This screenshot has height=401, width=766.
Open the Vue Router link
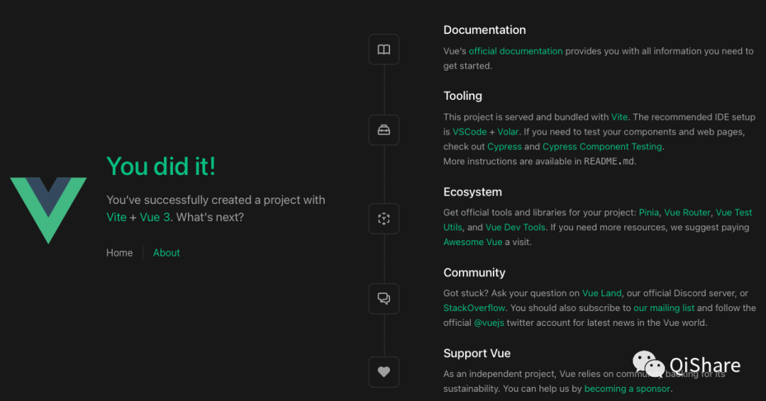click(x=687, y=213)
